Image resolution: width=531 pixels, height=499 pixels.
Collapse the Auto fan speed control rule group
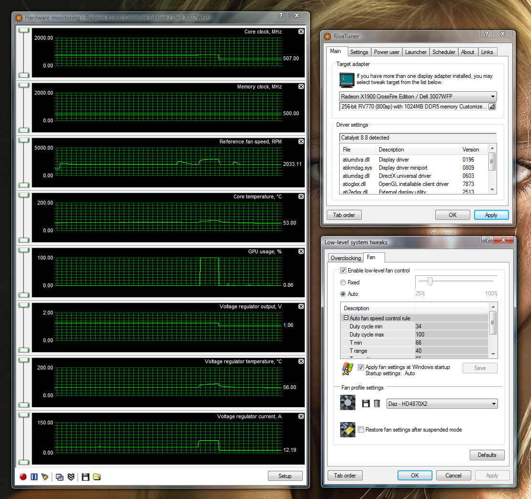click(x=346, y=318)
